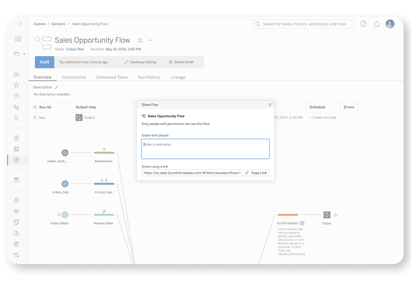Open Favorites star in the sidebar
Viewport: 411px width, 281px height.
pos(16,85)
